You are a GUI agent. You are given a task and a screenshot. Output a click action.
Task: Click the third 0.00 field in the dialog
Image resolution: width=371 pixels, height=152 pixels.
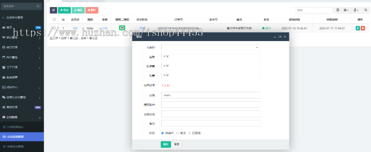211,76
